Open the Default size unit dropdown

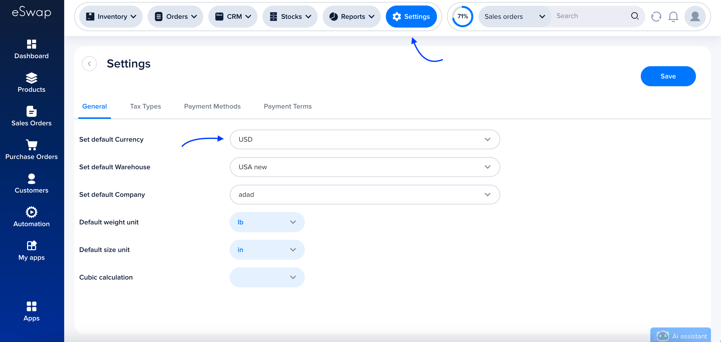[267, 250]
